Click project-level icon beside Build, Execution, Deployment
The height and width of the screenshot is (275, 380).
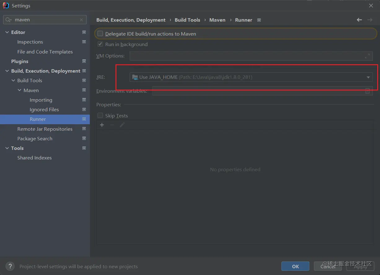(x=84, y=71)
